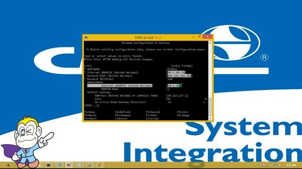
Task: Click the HOSTNAME entry field showing fin03
Action: coord(172,69)
